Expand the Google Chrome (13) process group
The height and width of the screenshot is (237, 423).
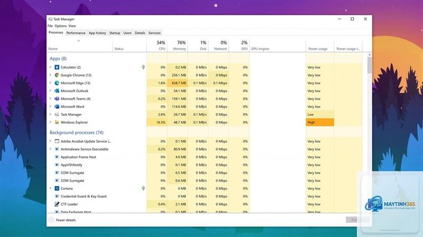click(x=50, y=75)
